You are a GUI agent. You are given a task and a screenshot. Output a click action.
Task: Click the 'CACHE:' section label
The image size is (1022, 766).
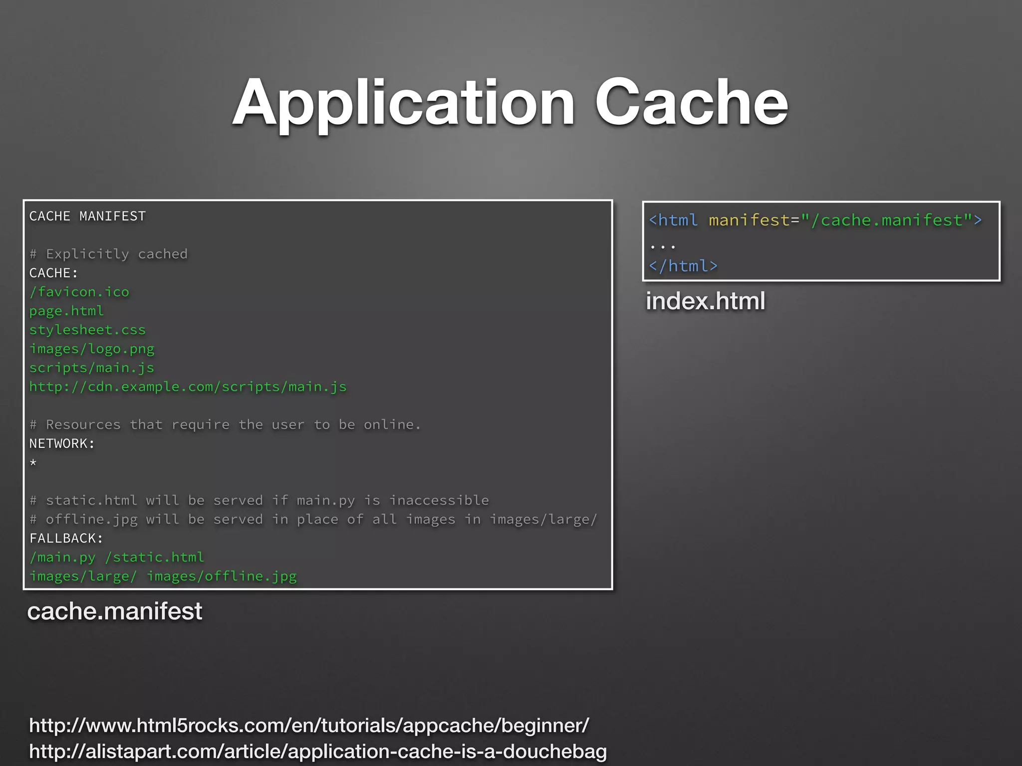(54, 273)
